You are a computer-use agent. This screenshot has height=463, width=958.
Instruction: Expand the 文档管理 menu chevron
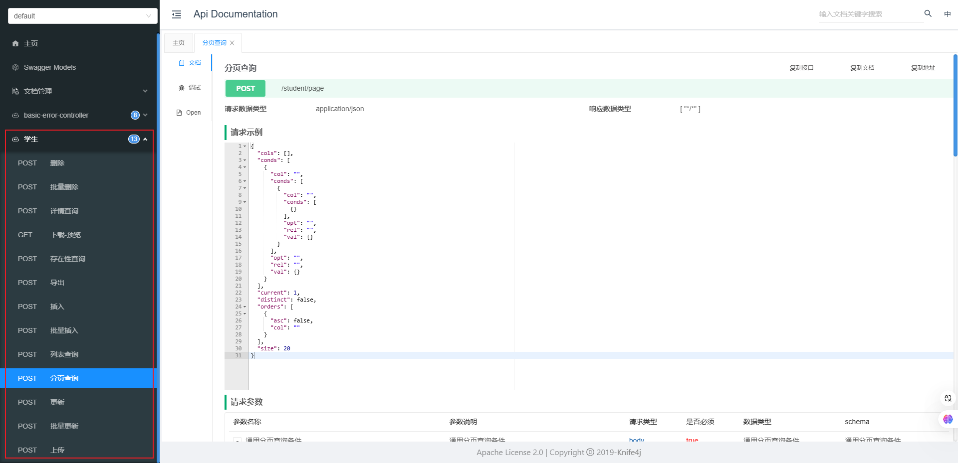145,91
